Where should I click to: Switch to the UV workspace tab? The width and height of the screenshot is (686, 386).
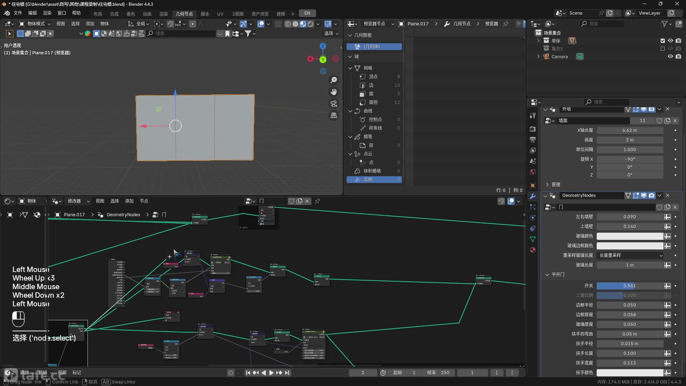click(x=220, y=14)
